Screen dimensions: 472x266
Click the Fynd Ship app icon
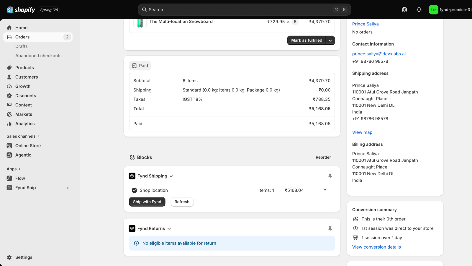9,188
